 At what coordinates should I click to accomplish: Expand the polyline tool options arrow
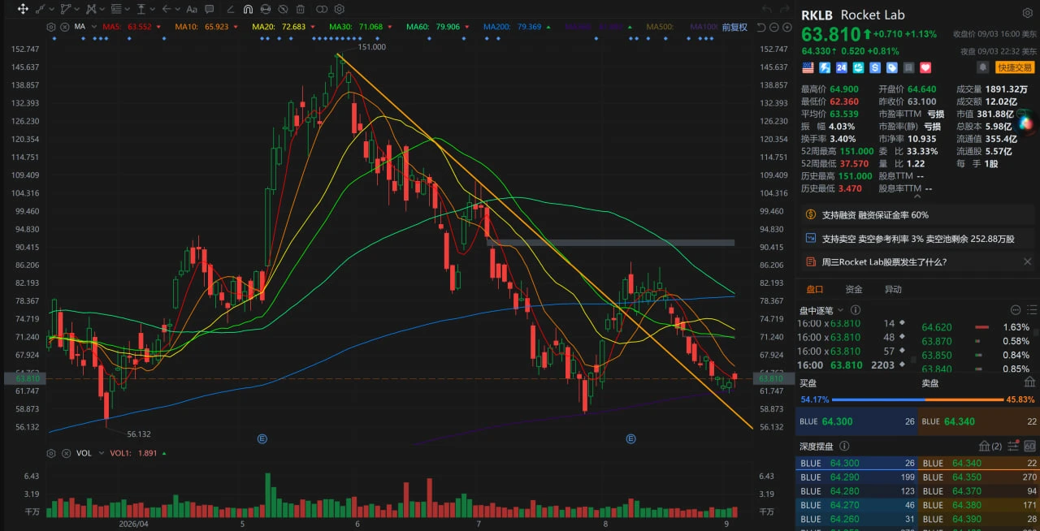point(77,9)
